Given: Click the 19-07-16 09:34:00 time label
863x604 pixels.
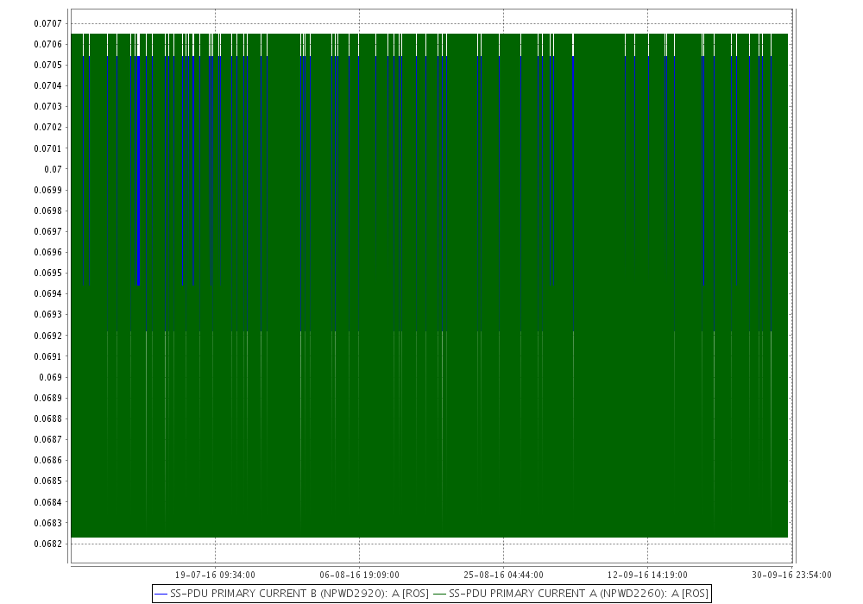Looking at the screenshot, I should [x=215, y=575].
